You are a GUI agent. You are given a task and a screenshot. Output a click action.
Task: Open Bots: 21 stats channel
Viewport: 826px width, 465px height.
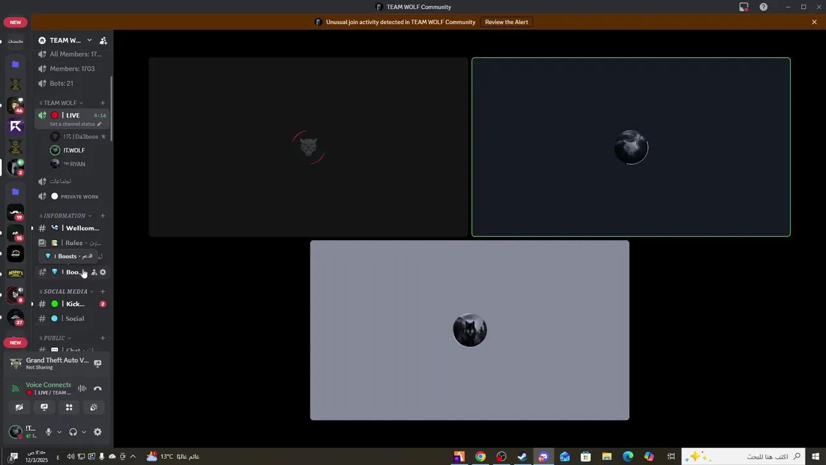(x=71, y=83)
